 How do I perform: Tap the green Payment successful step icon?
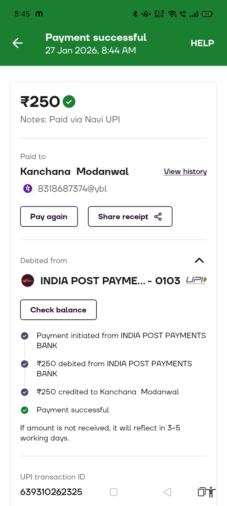[x=25, y=410]
